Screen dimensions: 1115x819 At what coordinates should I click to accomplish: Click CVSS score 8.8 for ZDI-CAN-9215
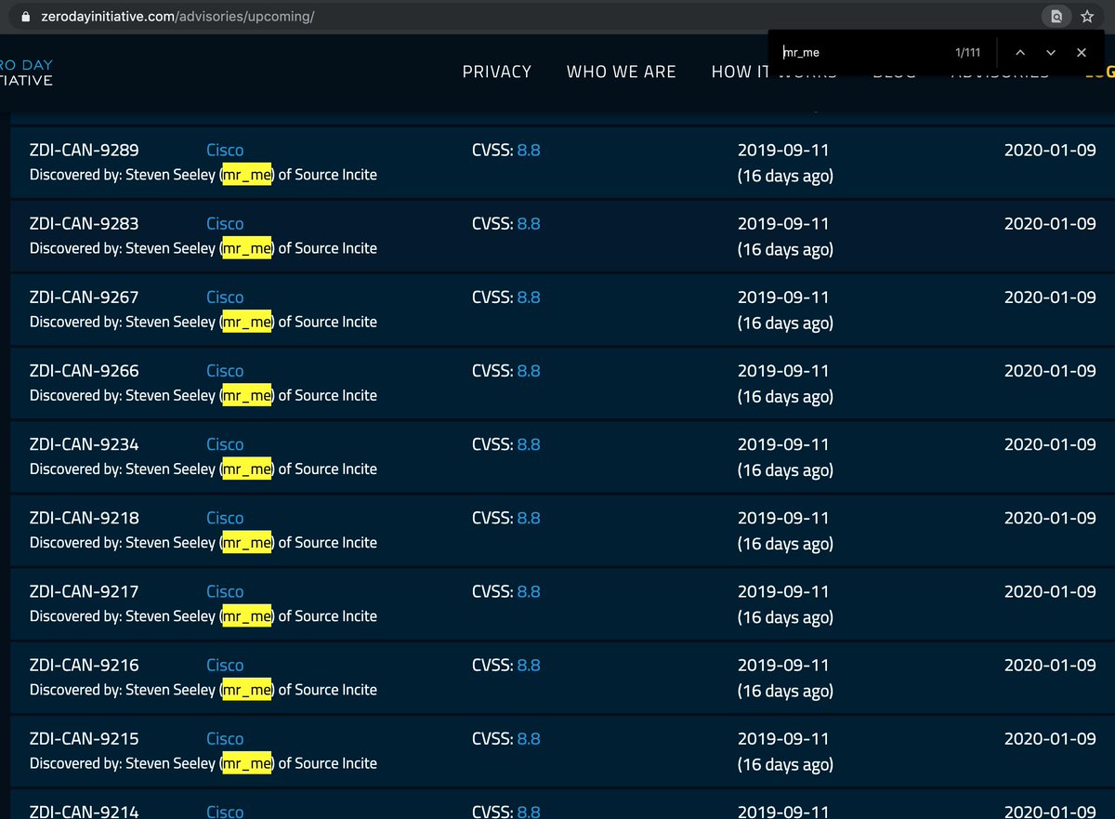click(529, 738)
